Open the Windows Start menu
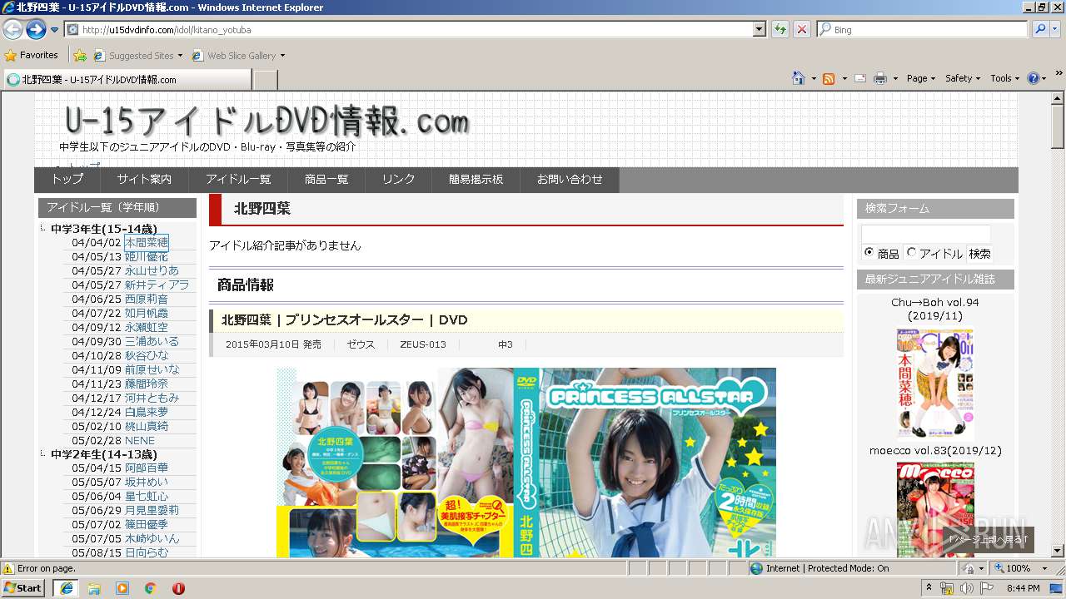The height and width of the screenshot is (599, 1066). tap(22, 587)
